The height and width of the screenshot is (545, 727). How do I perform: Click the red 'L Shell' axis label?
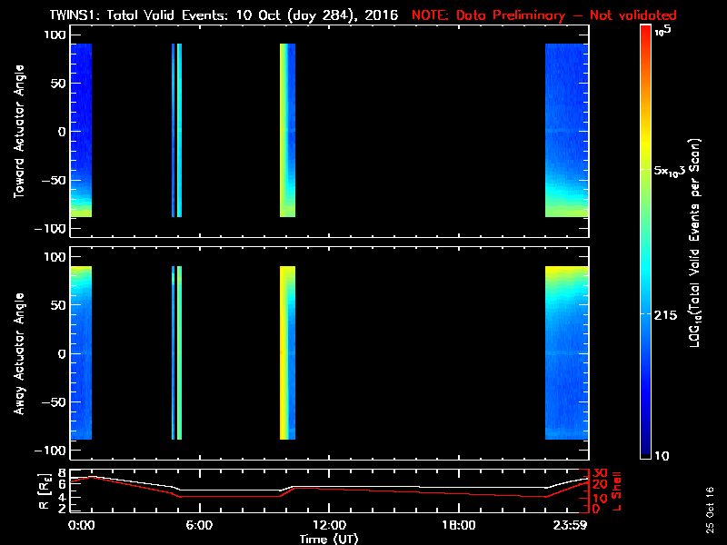pyautogui.click(x=618, y=490)
